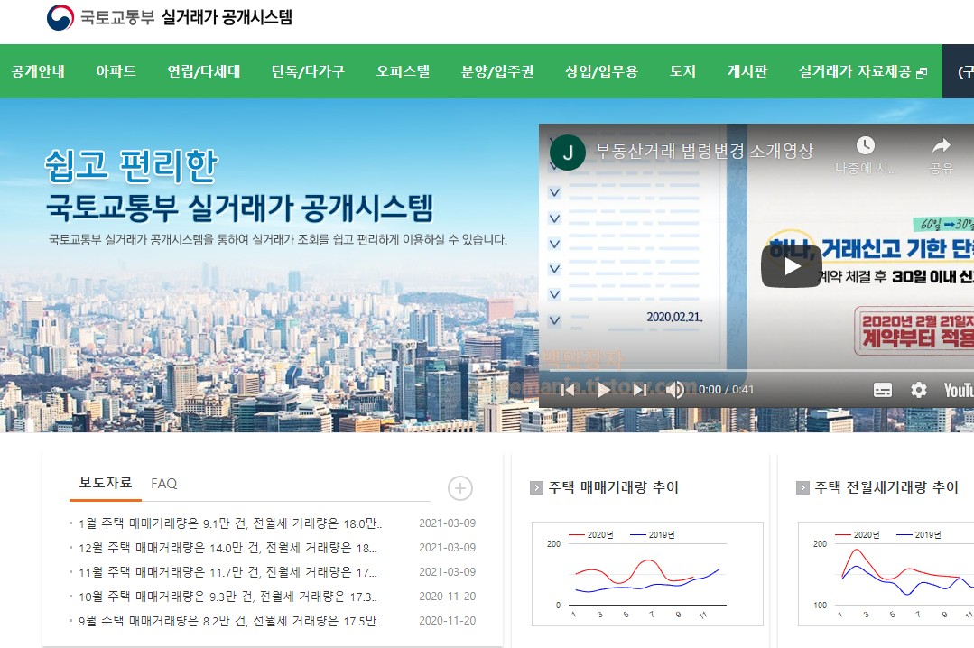
Task: Click arrow icon beside 주택 매매거래량 추이
Action: pos(536,487)
